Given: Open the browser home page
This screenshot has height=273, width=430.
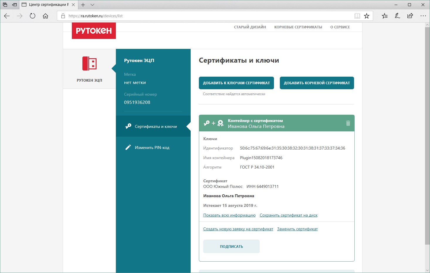Looking at the screenshot, I should pos(45,16).
